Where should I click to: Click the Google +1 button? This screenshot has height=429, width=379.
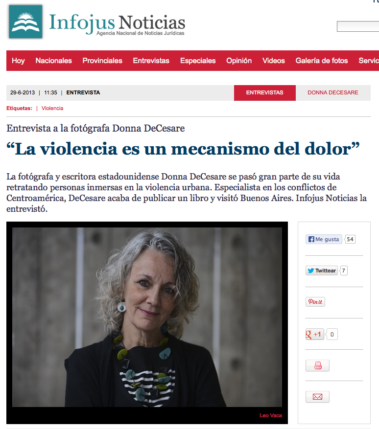point(315,334)
